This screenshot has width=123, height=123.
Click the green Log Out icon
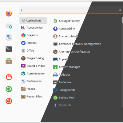pos(9,89)
